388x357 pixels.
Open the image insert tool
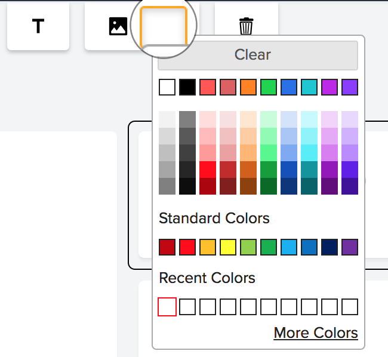[118, 26]
